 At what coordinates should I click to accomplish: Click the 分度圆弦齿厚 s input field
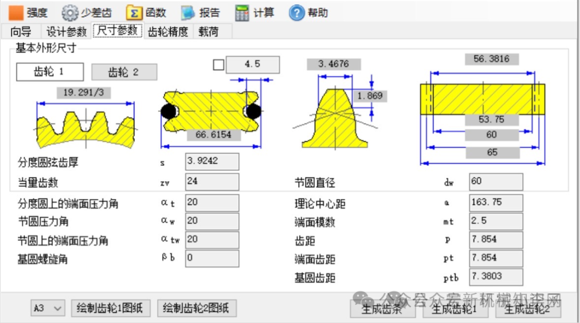212,161
